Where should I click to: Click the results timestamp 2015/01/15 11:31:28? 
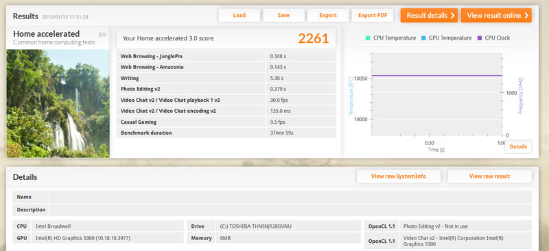(x=65, y=17)
